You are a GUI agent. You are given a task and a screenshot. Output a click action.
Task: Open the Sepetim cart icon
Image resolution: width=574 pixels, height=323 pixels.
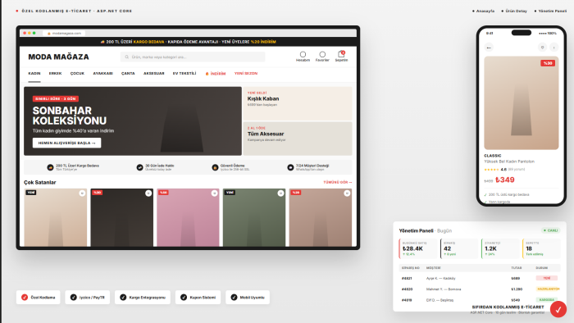pos(341,54)
